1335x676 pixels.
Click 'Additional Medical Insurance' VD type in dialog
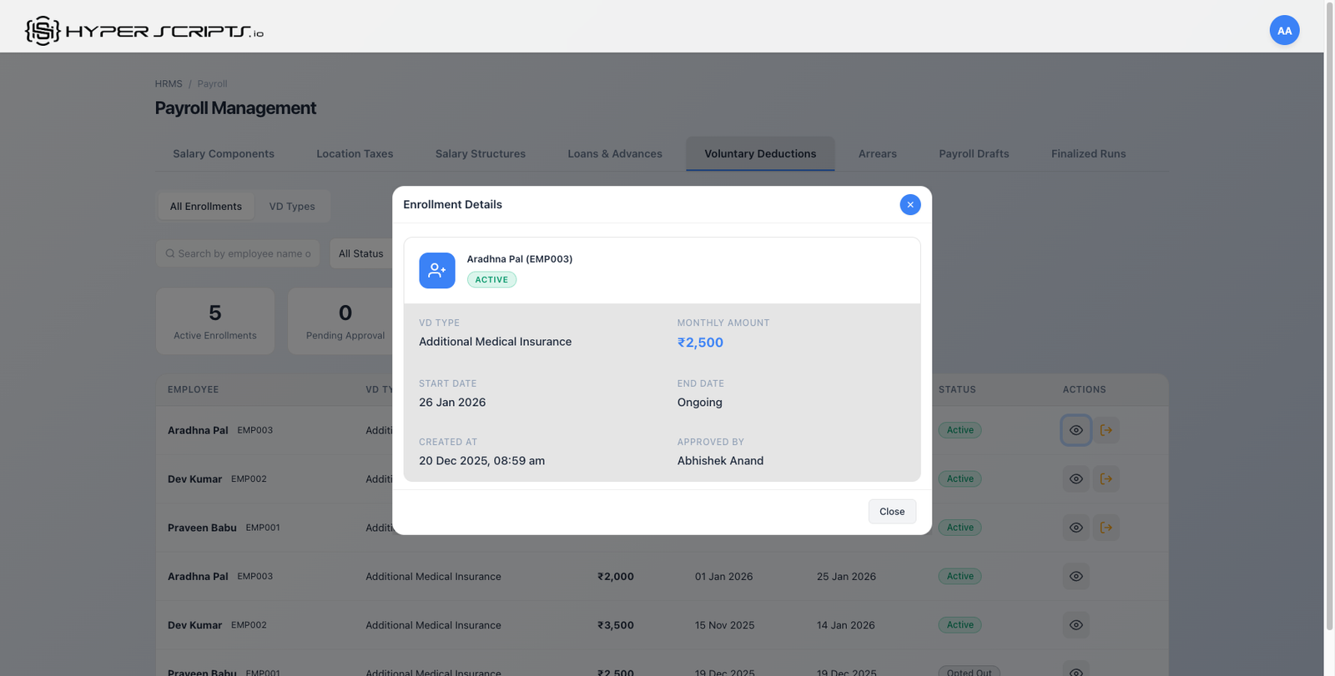(x=496, y=342)
